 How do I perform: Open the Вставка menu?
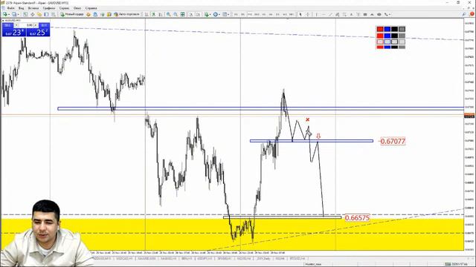pyautogui.click(x=33, y=8)
